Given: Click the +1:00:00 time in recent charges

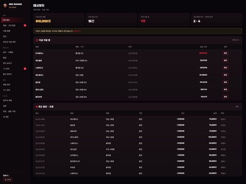Looking at the screenshot, I should [x=181, y=155].
